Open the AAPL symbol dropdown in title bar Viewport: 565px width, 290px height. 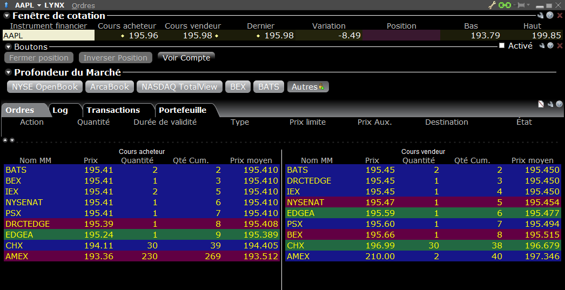[39, 5]
